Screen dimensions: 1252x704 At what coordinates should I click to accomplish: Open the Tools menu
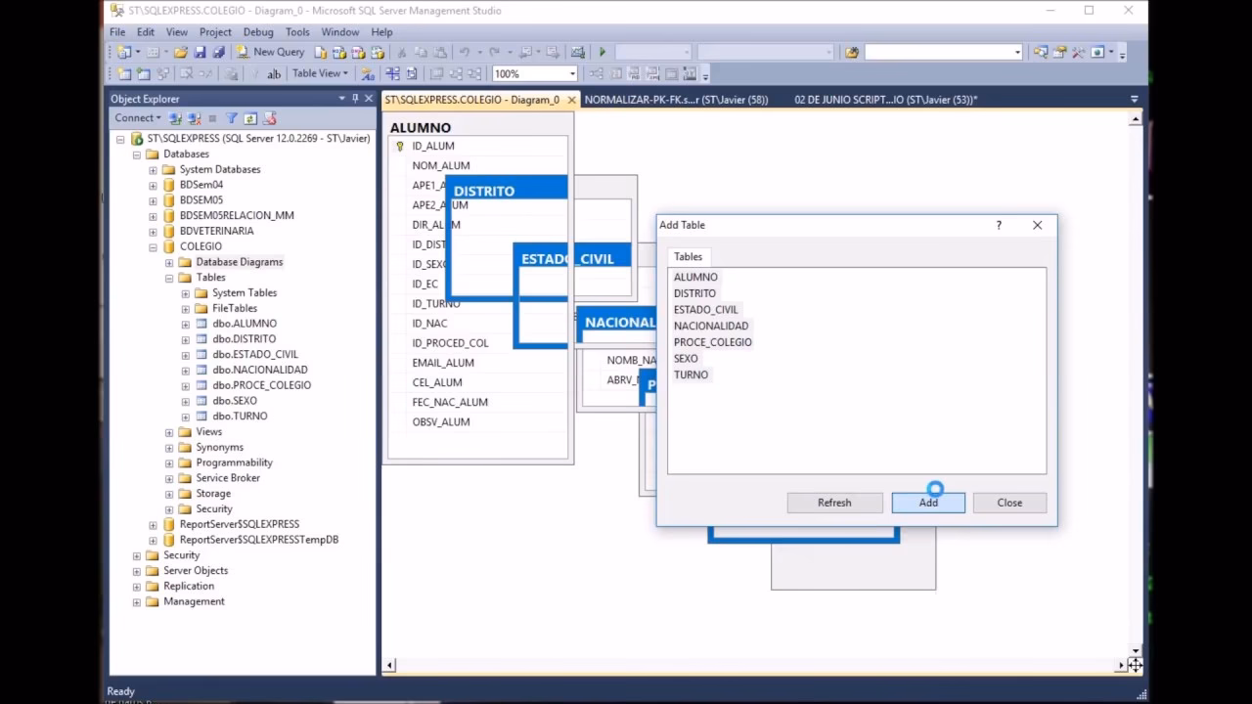click(297, 32)
